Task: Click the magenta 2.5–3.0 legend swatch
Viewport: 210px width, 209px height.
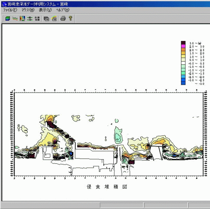Action: click(183, 46)
